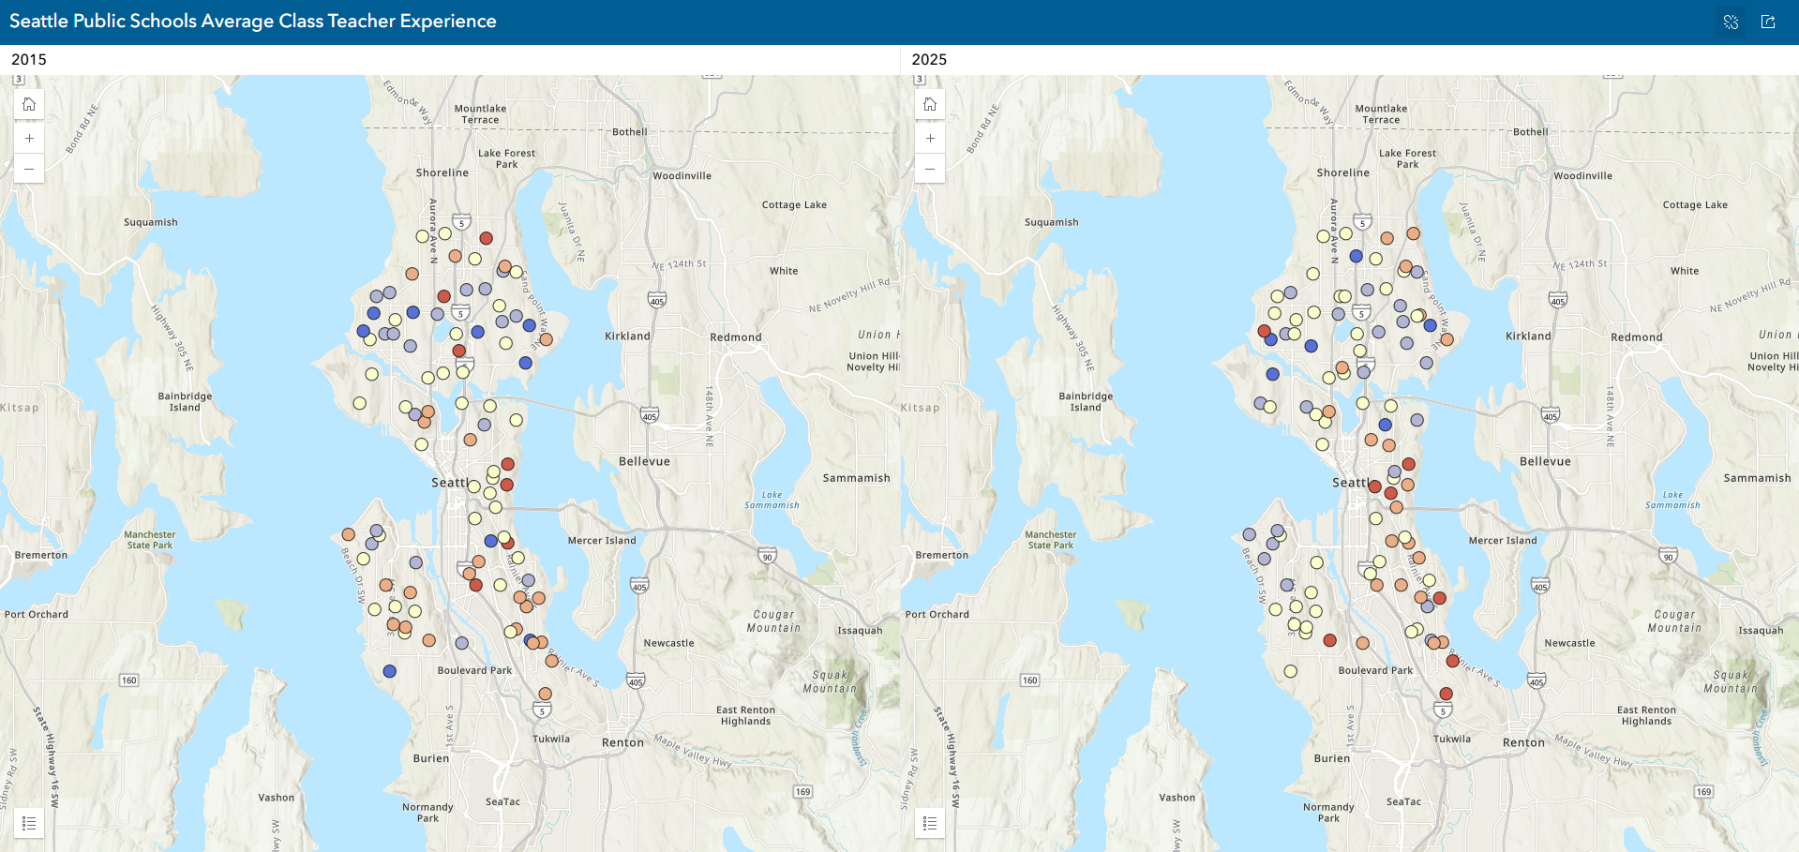Image resolution: width=1799 pixels, height=852 pixels.
Task: Select the blue school dot west of Boulevard Park, 2015
Action: [x=390, y=671]
